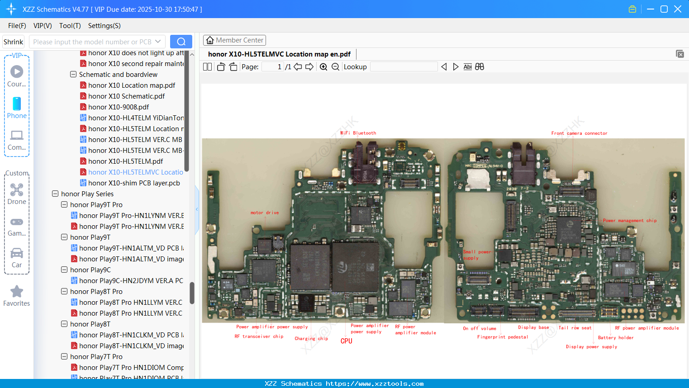Screen dimensions: 689x388
Task: Collapse Schematic and boardview folder
Action: pyautogui.click(x=73, y=74)
